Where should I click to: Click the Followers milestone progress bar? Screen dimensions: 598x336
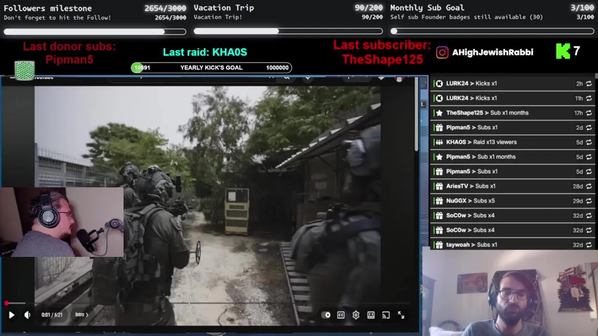coord(95,32)
